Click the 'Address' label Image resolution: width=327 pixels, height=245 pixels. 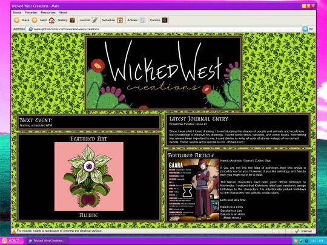(x=19, y=29)
